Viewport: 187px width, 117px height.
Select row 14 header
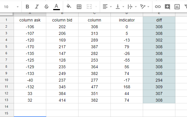(7, 107)
